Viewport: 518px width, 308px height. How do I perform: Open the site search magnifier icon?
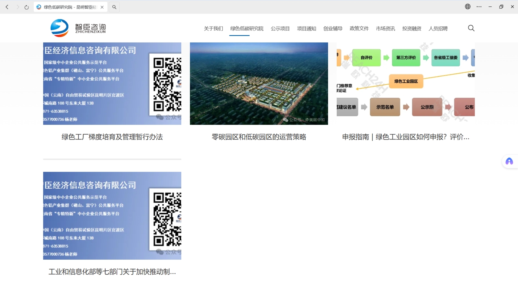pyautogui.click(x=471, y=28)
